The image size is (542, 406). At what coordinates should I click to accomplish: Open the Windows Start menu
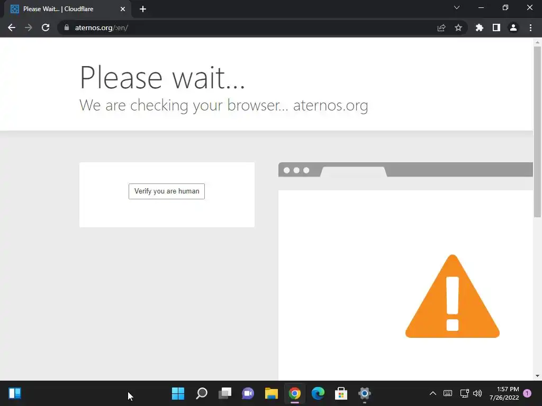click(x=178, y=393)
